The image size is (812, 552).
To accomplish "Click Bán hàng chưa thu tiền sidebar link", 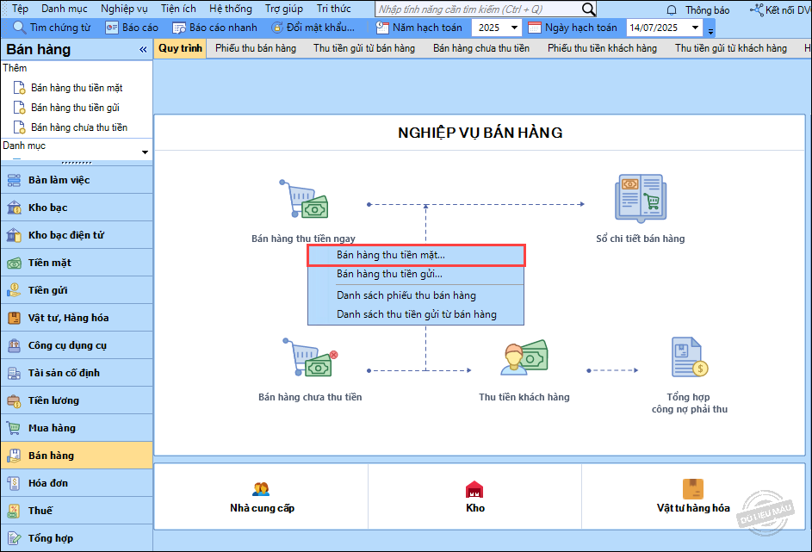I will pyautogui.click(x=79, y=127).
